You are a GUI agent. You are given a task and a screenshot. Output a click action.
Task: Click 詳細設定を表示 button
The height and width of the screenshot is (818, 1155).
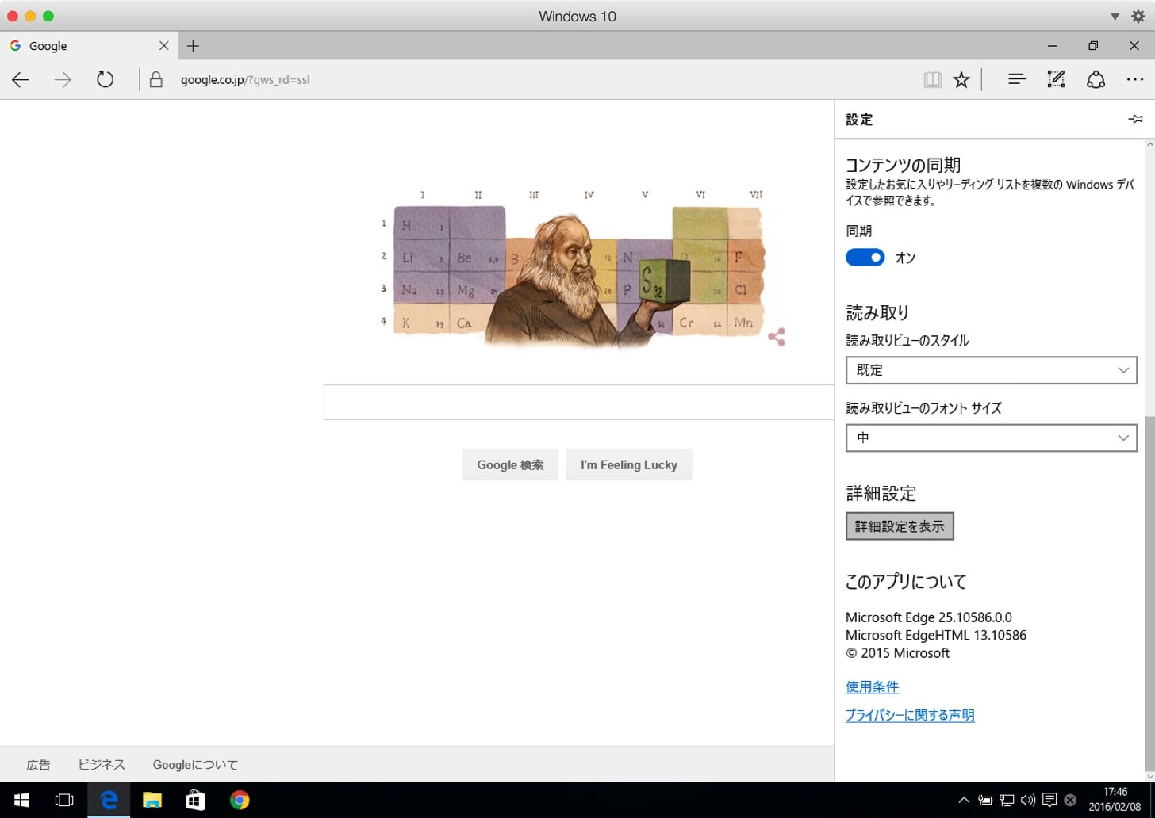click(900, 526)
